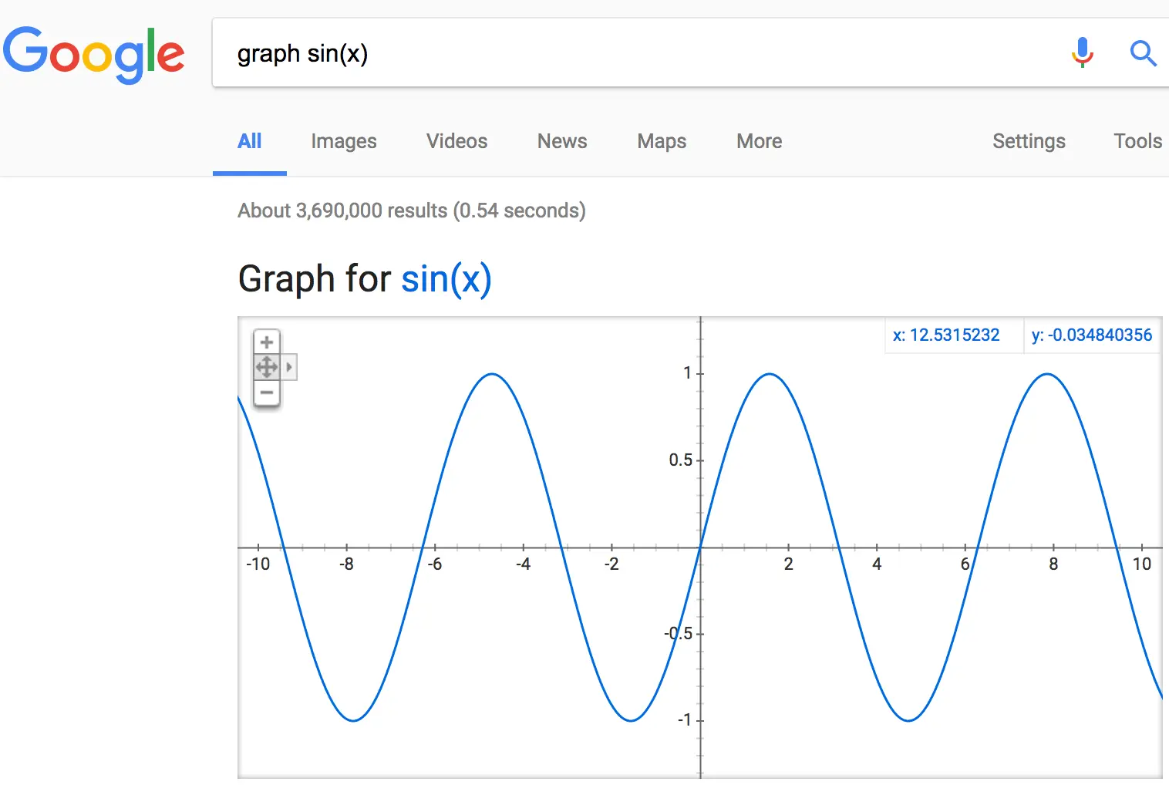This screenshot has height=785, width=1169.
Task: Click the sin(x) link in the graph title
Action: click(x=446, y=278)
